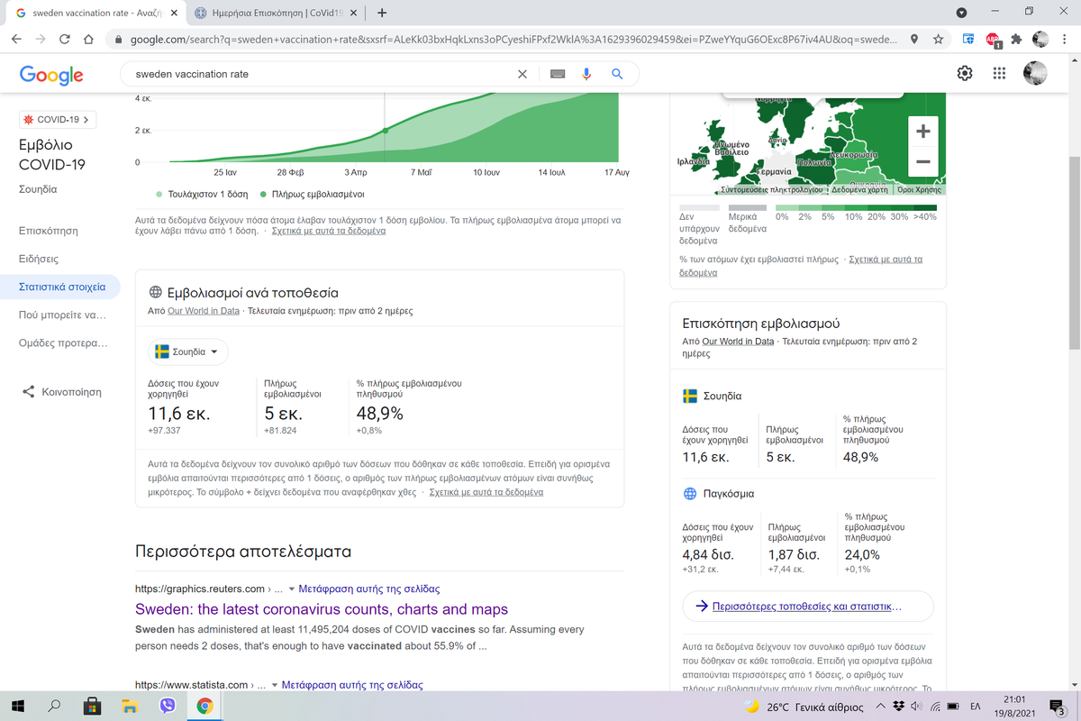The image size is (1081, 721).
Task: Open the Adblock Plus extension icon
Action: point(993,40)
